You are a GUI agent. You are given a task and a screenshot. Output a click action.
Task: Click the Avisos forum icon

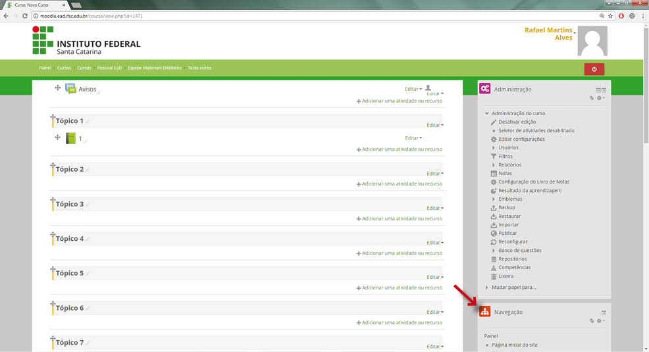click(x=70, y=89)
